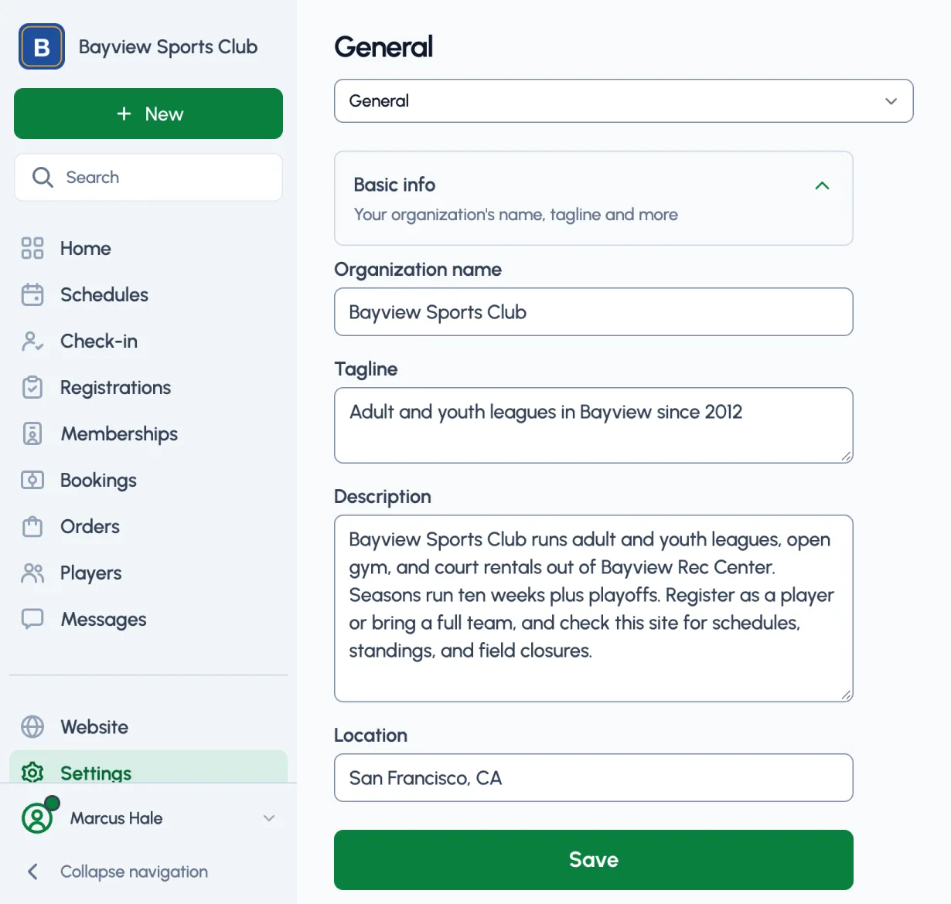Select the Settings menu item
Viewport: 951px width, 904px height.
point(148,767)
